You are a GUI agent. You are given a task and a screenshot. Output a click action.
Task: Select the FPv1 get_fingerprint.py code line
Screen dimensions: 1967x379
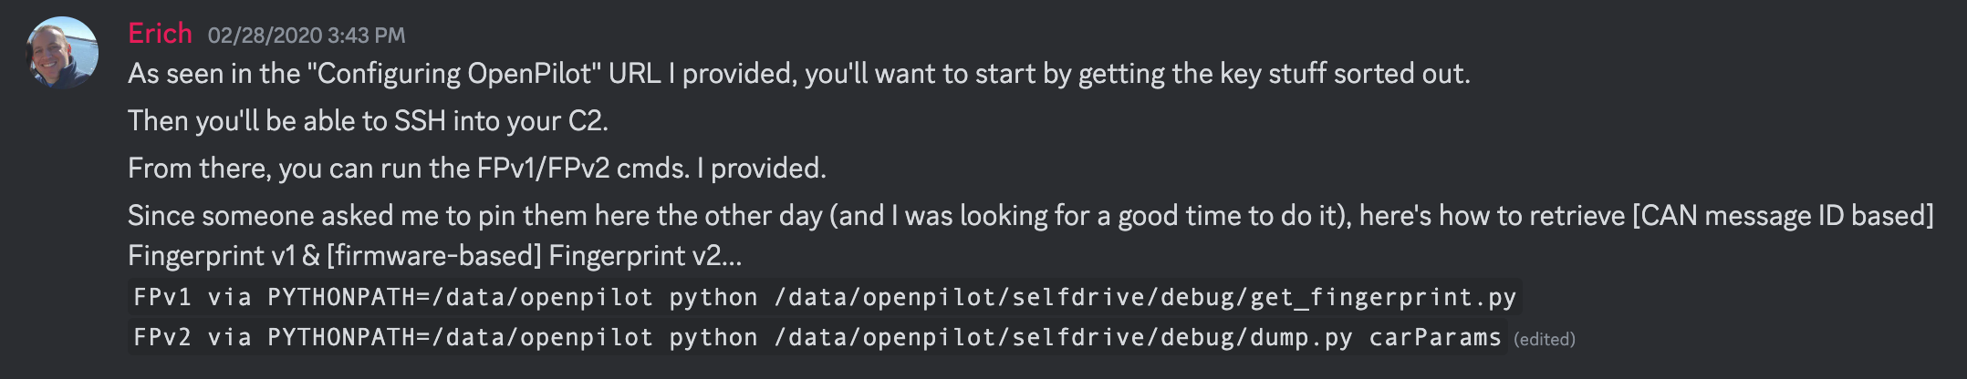click(x=825, y=297)
